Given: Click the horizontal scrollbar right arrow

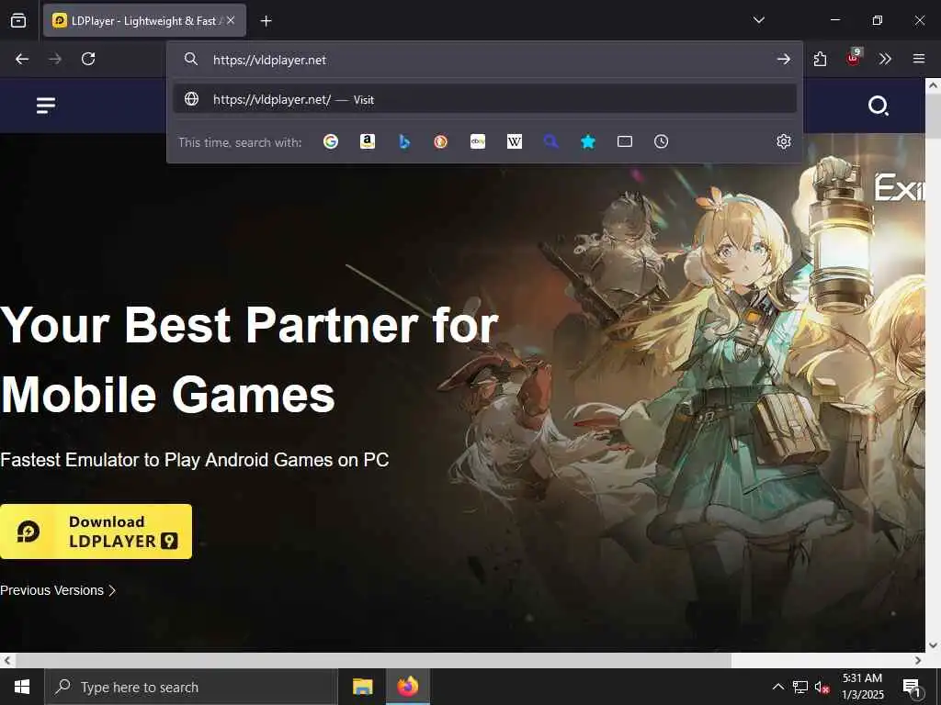Looking at the screenshot, I should pyautogui.click(x=918, y=661).
